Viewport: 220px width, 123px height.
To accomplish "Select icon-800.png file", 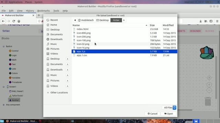I will (124, 33).
